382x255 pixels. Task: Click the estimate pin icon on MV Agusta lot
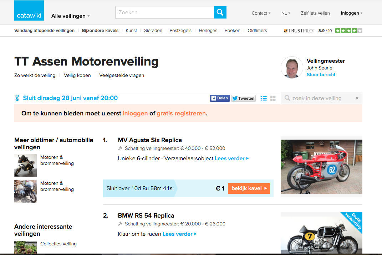tap(121, 148)
